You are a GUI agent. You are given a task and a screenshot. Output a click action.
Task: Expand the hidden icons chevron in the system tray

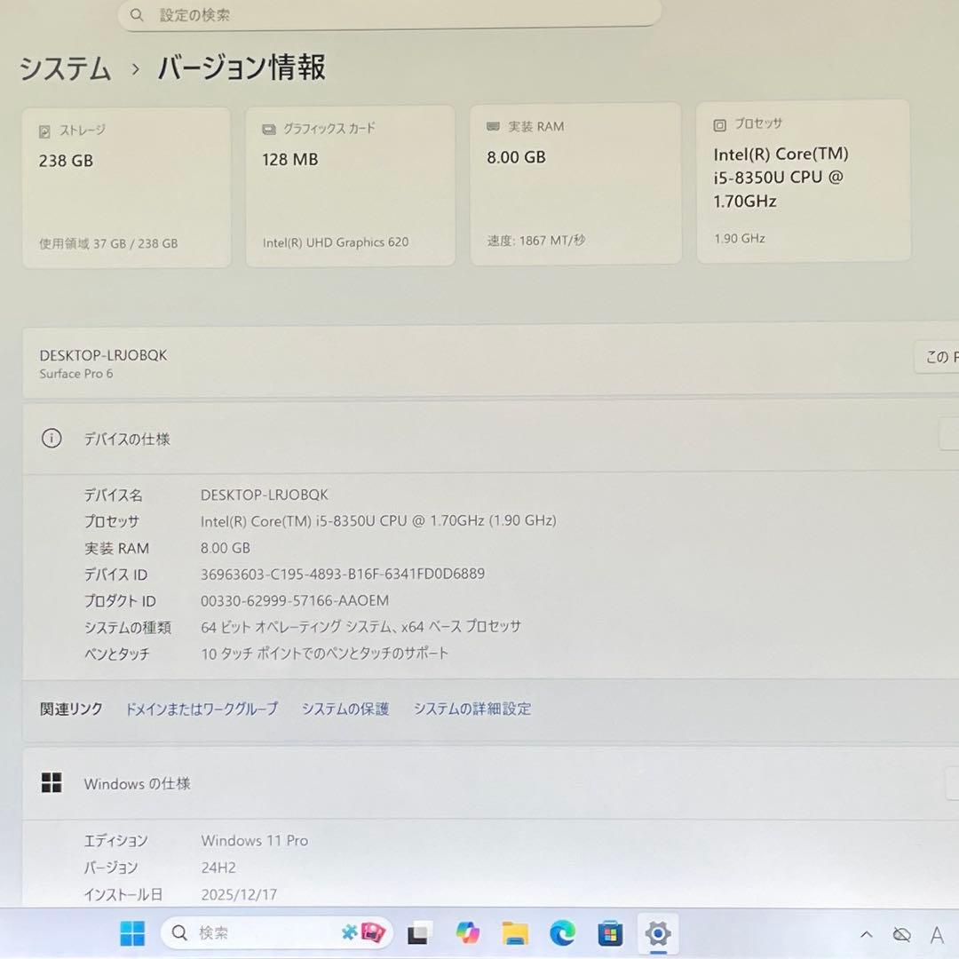(x=866, y=933)
